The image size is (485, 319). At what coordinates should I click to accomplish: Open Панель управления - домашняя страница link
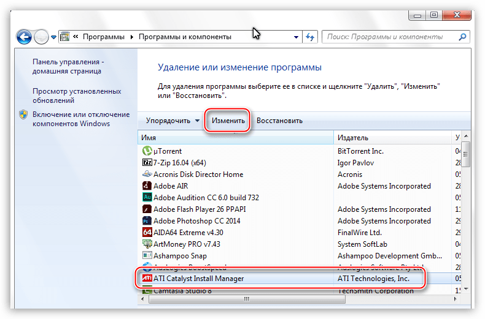(68, 66)
